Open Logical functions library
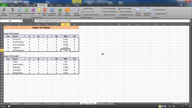The height and width of the screenshot is (108, 192). (33, 12)
